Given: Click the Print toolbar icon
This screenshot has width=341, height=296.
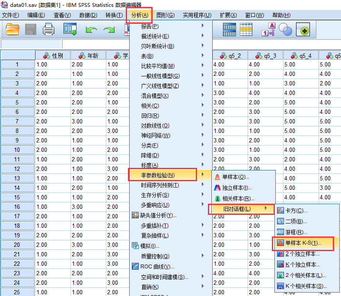Looking at the screenshot, I should coord(48,29).
